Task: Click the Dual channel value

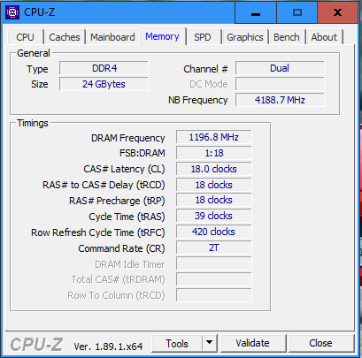Action: pos(280,68)
